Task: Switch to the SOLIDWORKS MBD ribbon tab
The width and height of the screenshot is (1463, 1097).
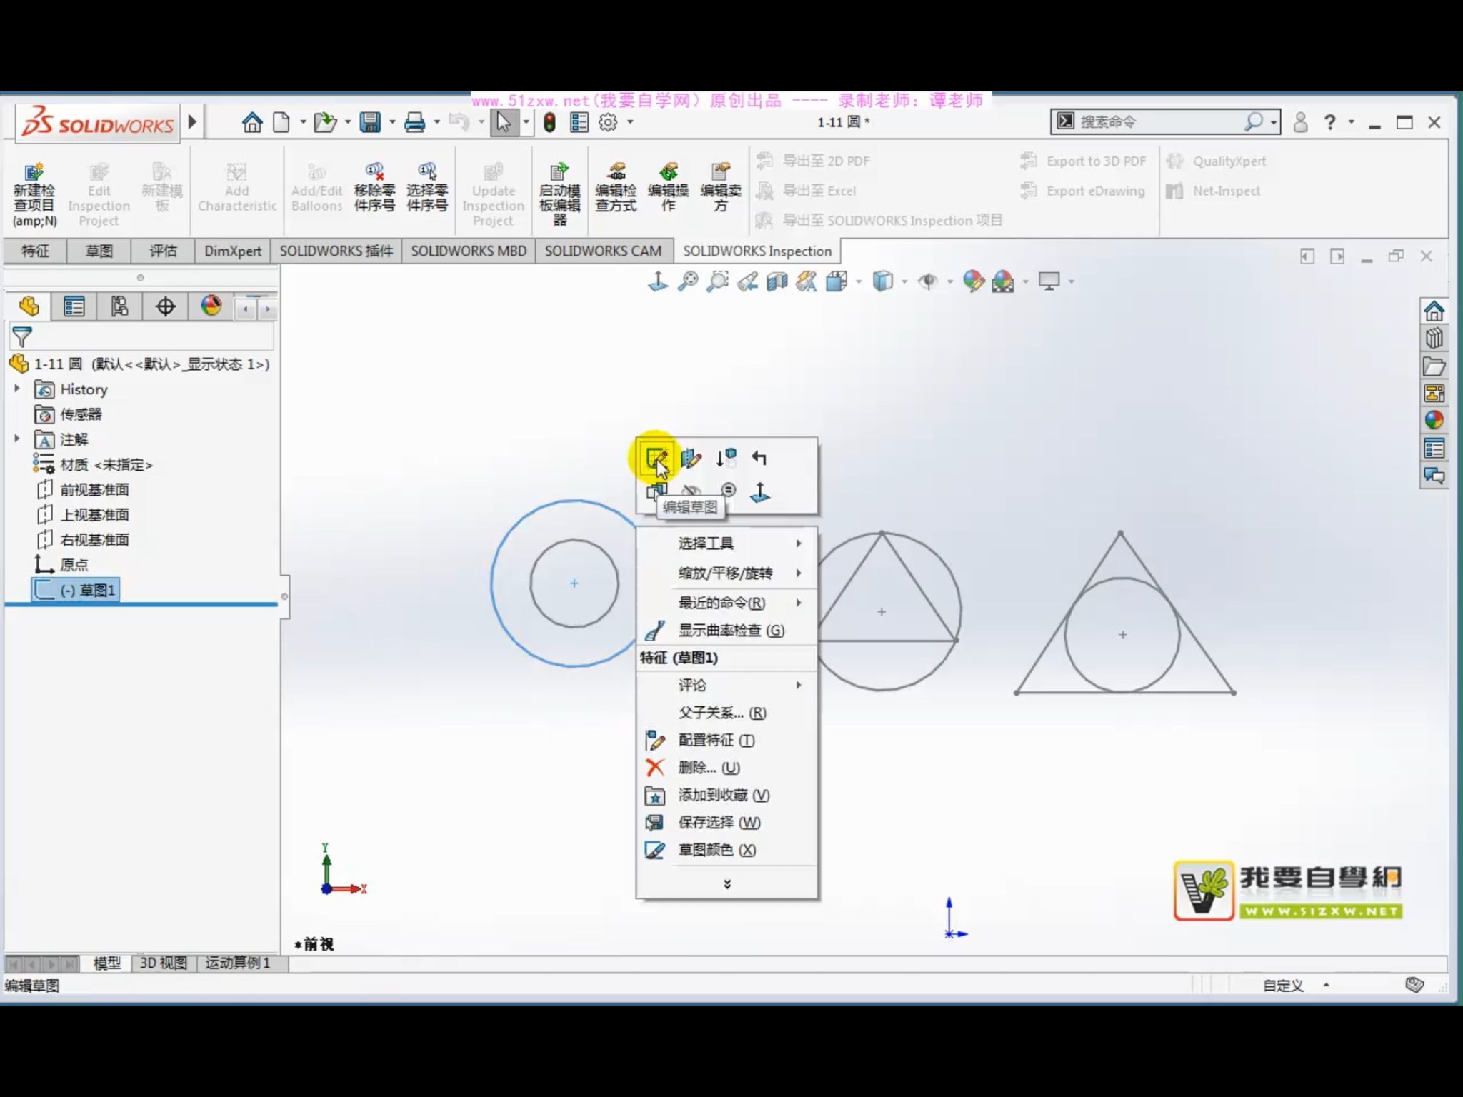Action: 468,251
